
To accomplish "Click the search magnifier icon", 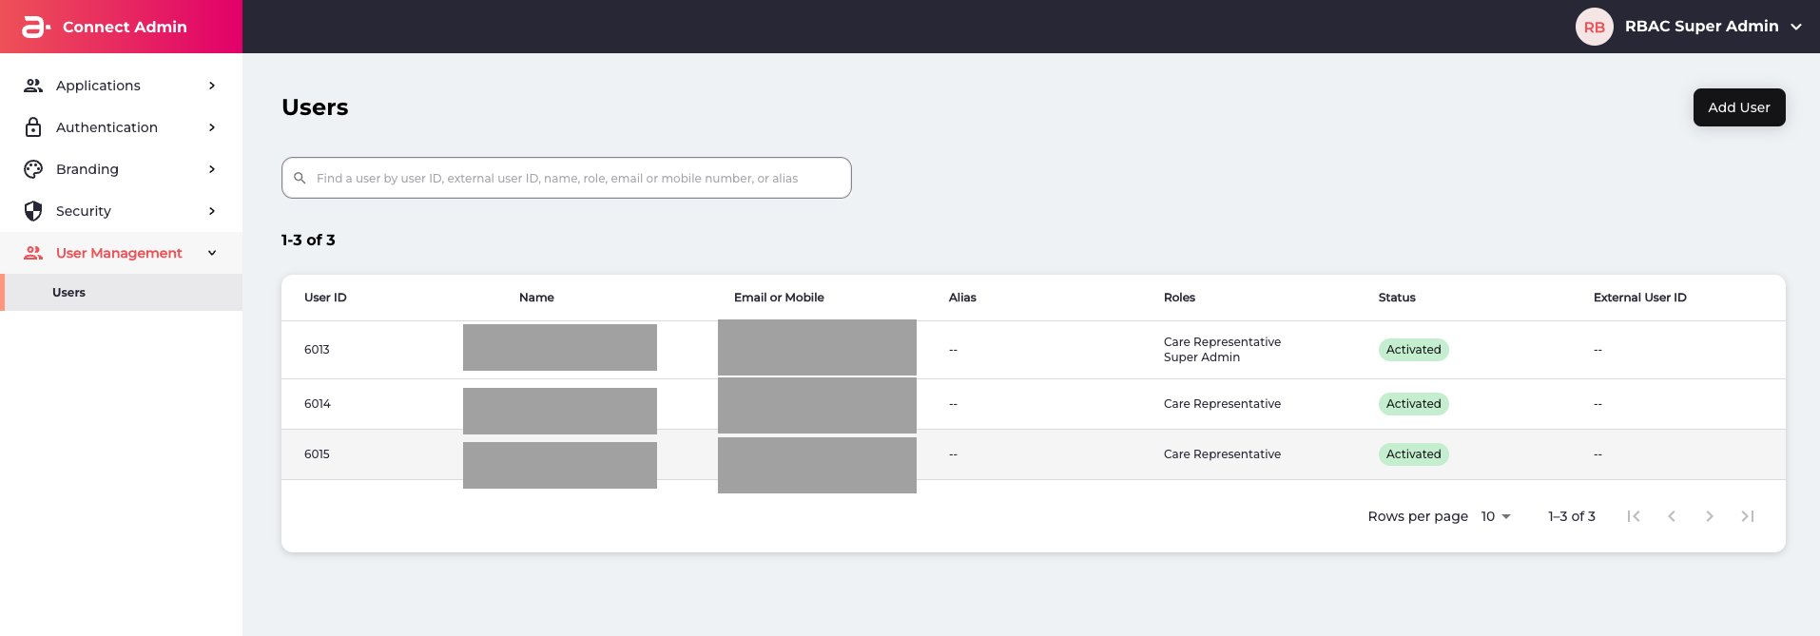I will pyautogui.click(x=300, y=178).
